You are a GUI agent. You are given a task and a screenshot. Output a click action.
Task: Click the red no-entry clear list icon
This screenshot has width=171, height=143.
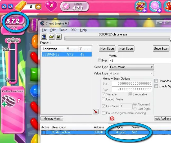coord(112,118)
